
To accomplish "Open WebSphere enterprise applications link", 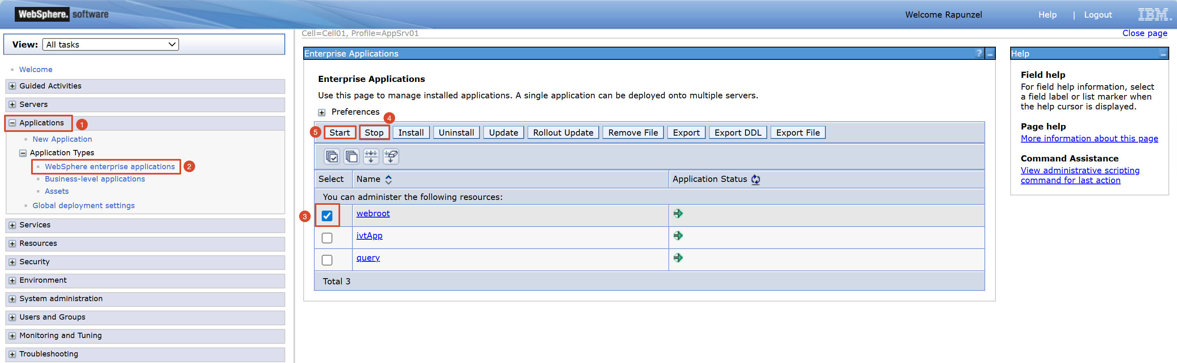I will pyautogui.click(x=110, y=167).
